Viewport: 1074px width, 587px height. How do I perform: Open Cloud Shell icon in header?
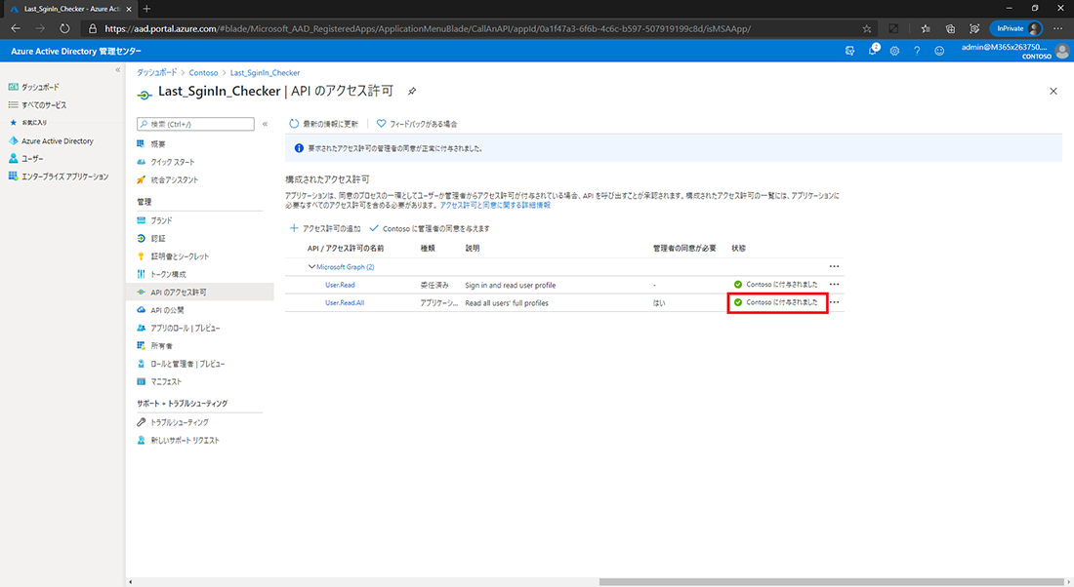click(x=850, y=51)
